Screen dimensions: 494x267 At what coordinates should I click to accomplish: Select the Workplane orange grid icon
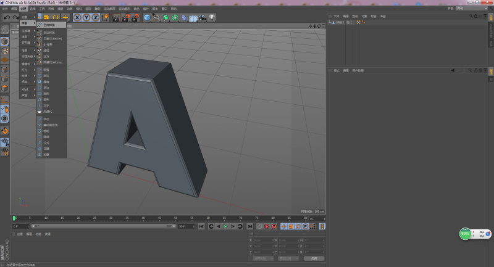point(4,60)
